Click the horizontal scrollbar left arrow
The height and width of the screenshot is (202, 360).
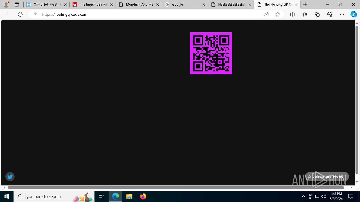[4, 187]
